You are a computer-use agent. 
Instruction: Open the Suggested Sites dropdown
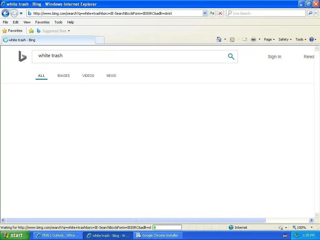(53, 31)
